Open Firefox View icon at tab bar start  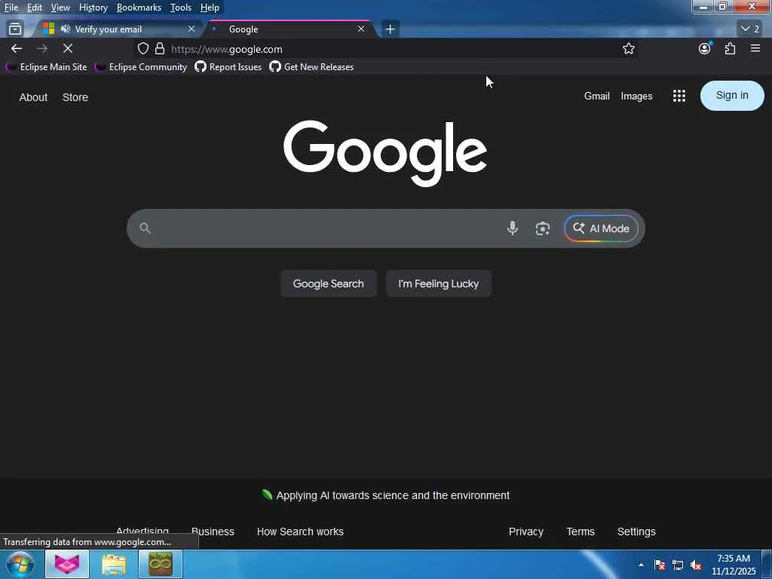[15, 29]
